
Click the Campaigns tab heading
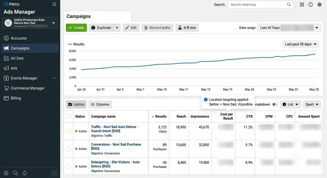[x=79, y=17]
